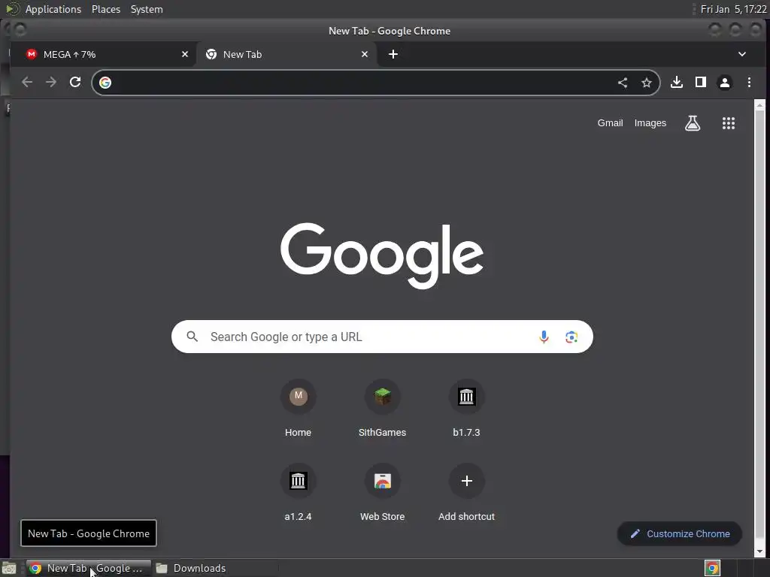Close the MEGA tab
The width and height of the screenshot is (770, 577).
coord(185,54)
